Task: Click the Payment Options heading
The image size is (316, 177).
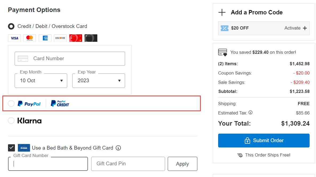Action: 34,10
